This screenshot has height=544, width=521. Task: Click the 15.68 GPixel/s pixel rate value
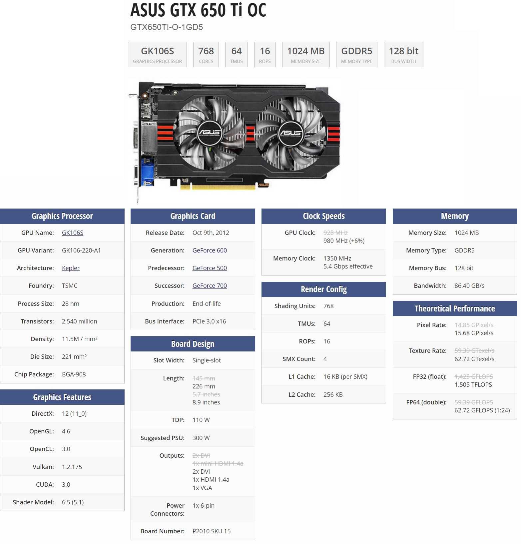point(474,333)
